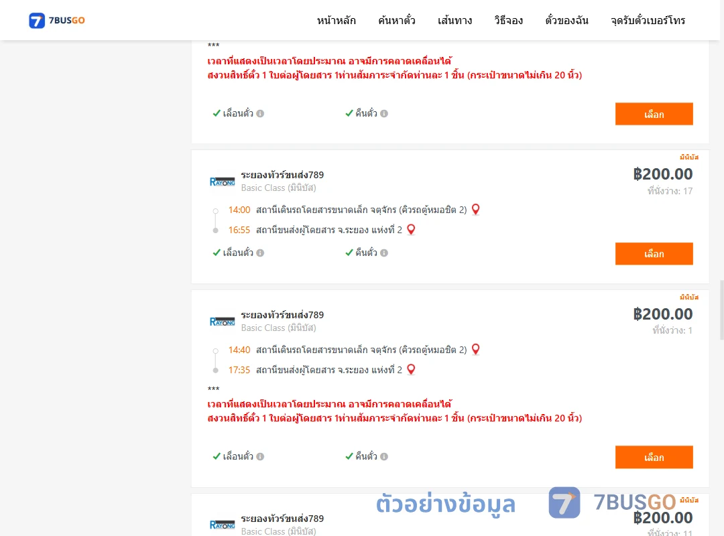The height and width of the screenshot is (536, 724).
Task: Open จุดรับตั๋วเบอร์โทร menu item
Action: click(x=648, y=20)
